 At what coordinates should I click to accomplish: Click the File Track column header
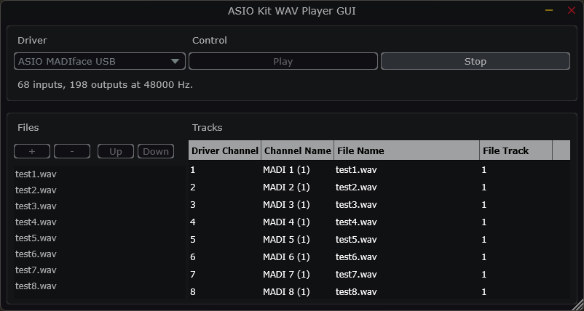(516, 150)
